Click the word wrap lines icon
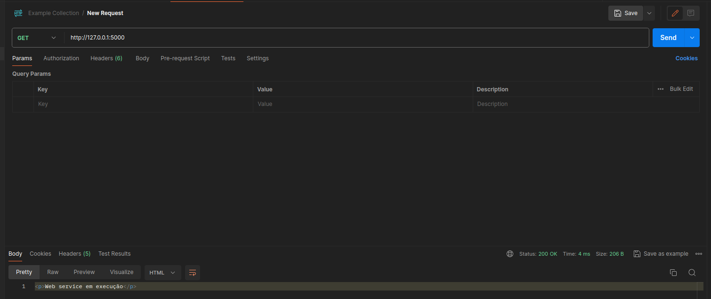The width and height of the screenshot is (711, 299). tap(192, 273)
